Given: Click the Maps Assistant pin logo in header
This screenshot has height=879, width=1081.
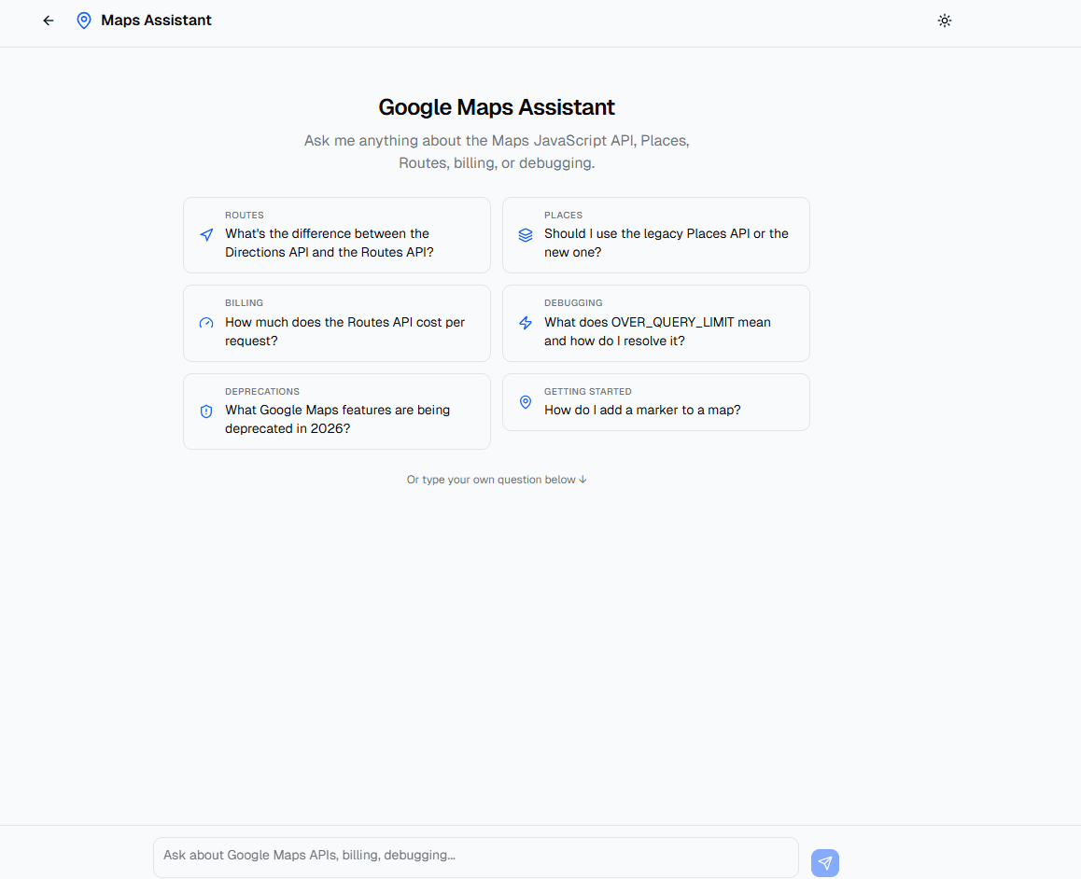Looking at the screenshot, I should pyautogui.click(x=84, y=20).
